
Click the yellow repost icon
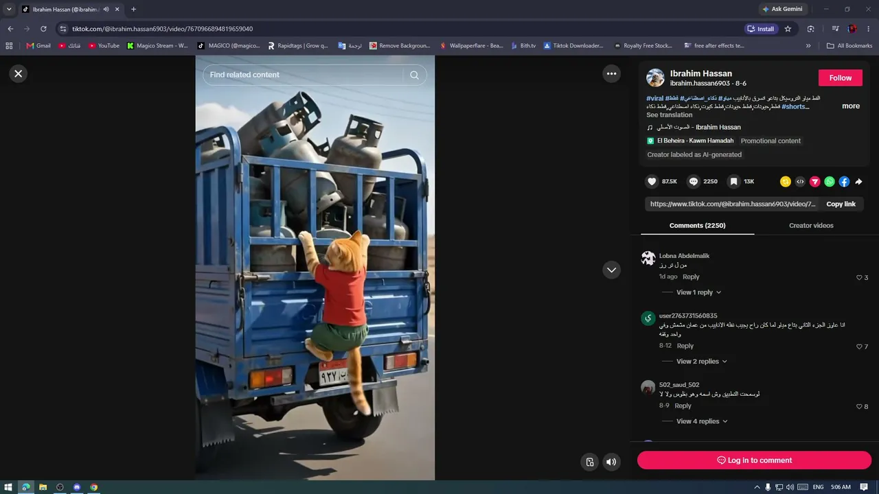pos(785,182)
